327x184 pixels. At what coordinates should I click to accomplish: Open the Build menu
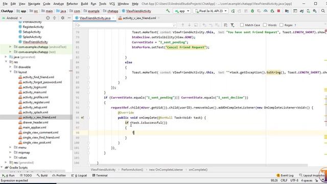[x=84, y=4]
